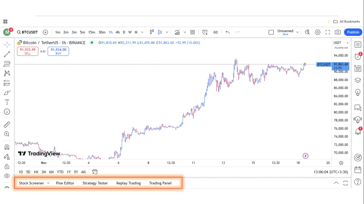Select the brush drawing tool
Viewport: 364px width, 204px height.
pos(7,93)
